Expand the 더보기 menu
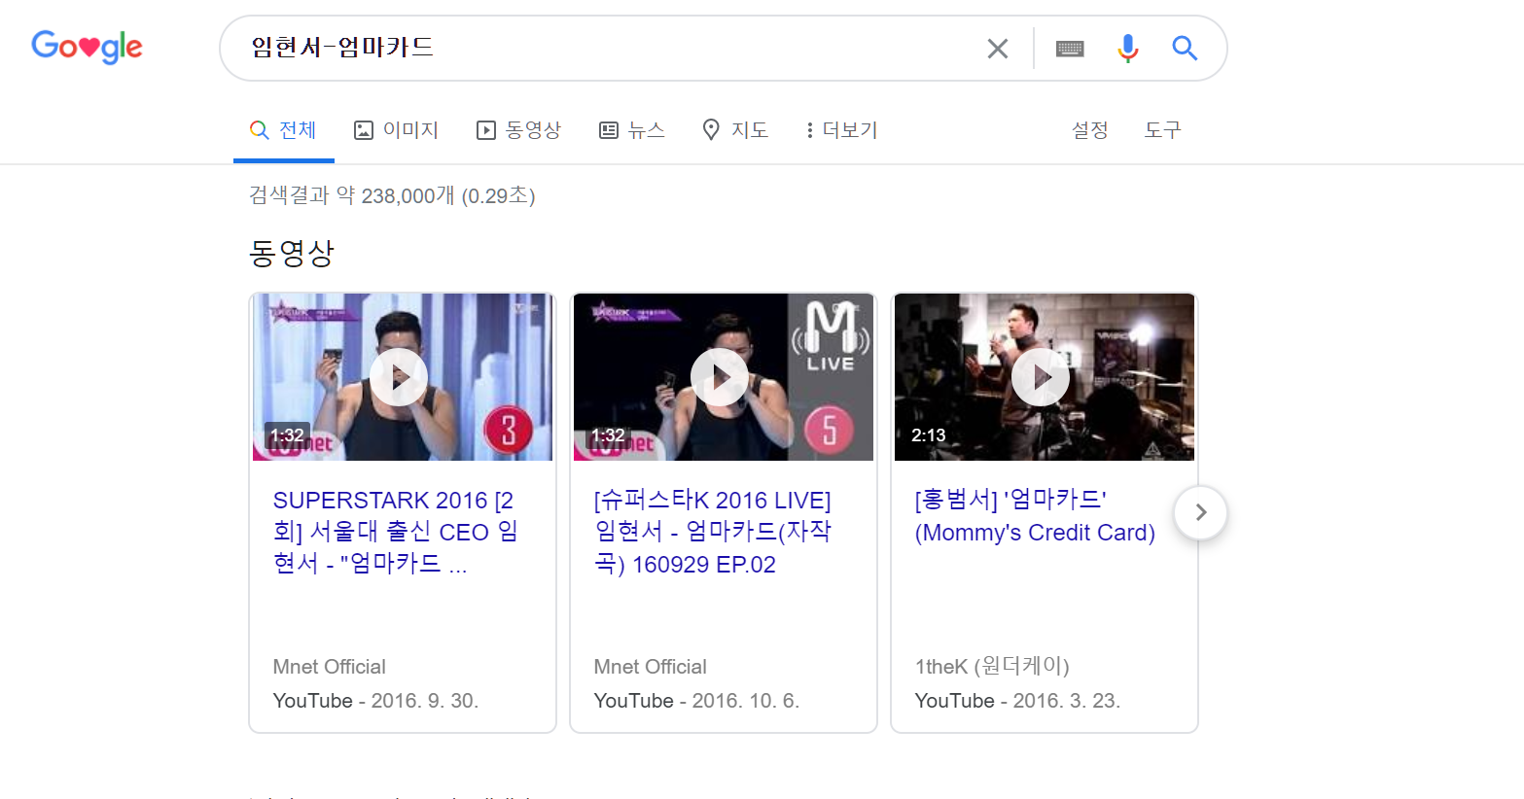The image size is (1524, 799). click(x=841, y=130)
